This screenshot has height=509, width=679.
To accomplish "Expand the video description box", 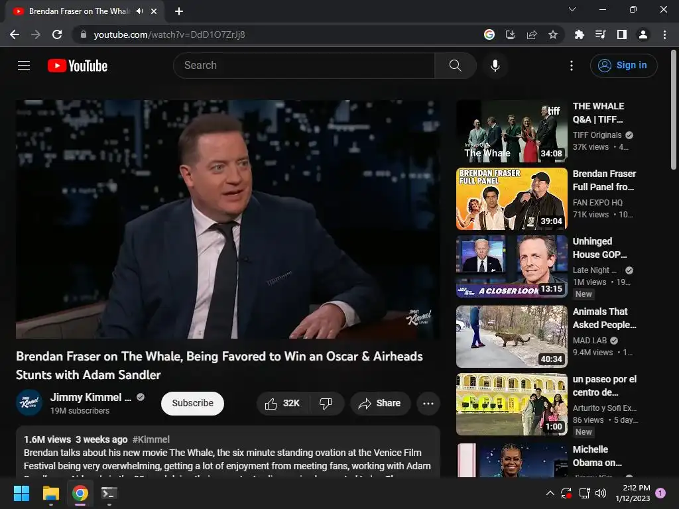I will pos(228,452).
